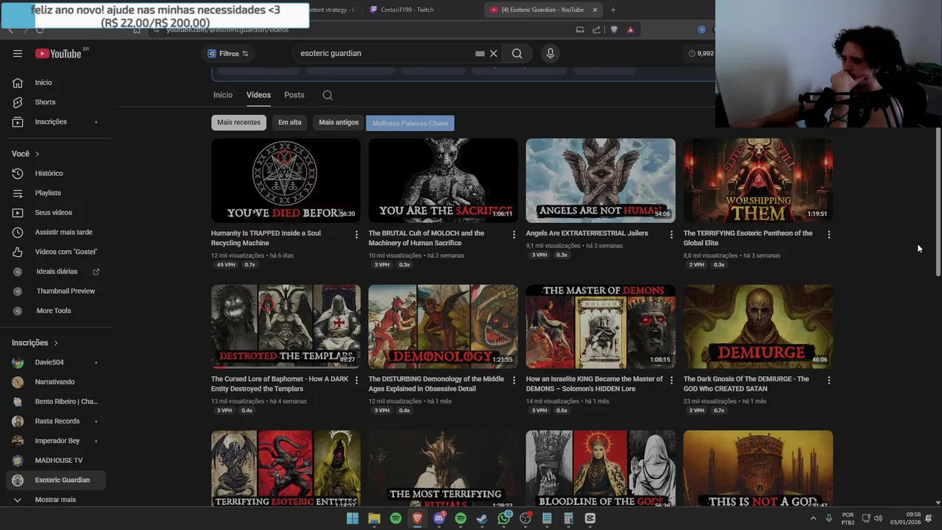Open a new browser tab with plus
942x530 pixels.
pos(613,10)
